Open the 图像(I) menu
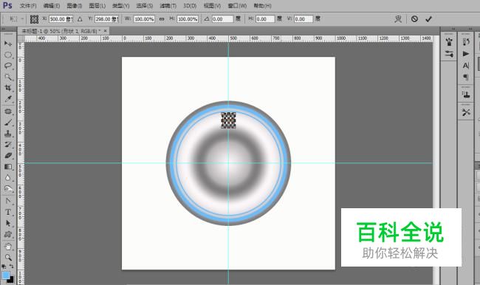Image resolution: width=480 pixels, height=285 pixels. click(75, 5)
